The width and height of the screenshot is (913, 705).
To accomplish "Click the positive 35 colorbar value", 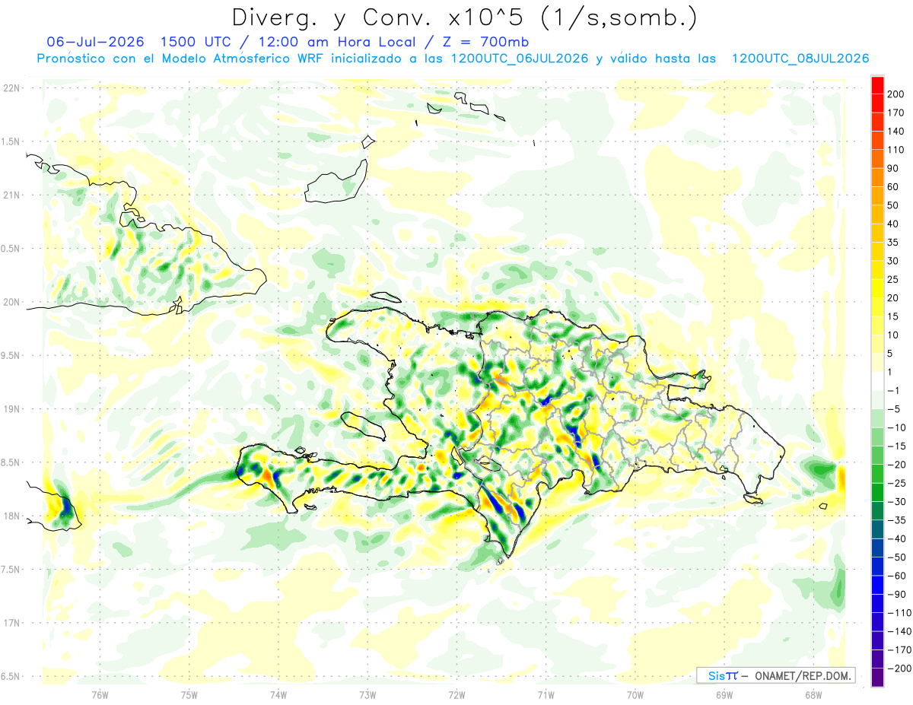I will [894, 242].
